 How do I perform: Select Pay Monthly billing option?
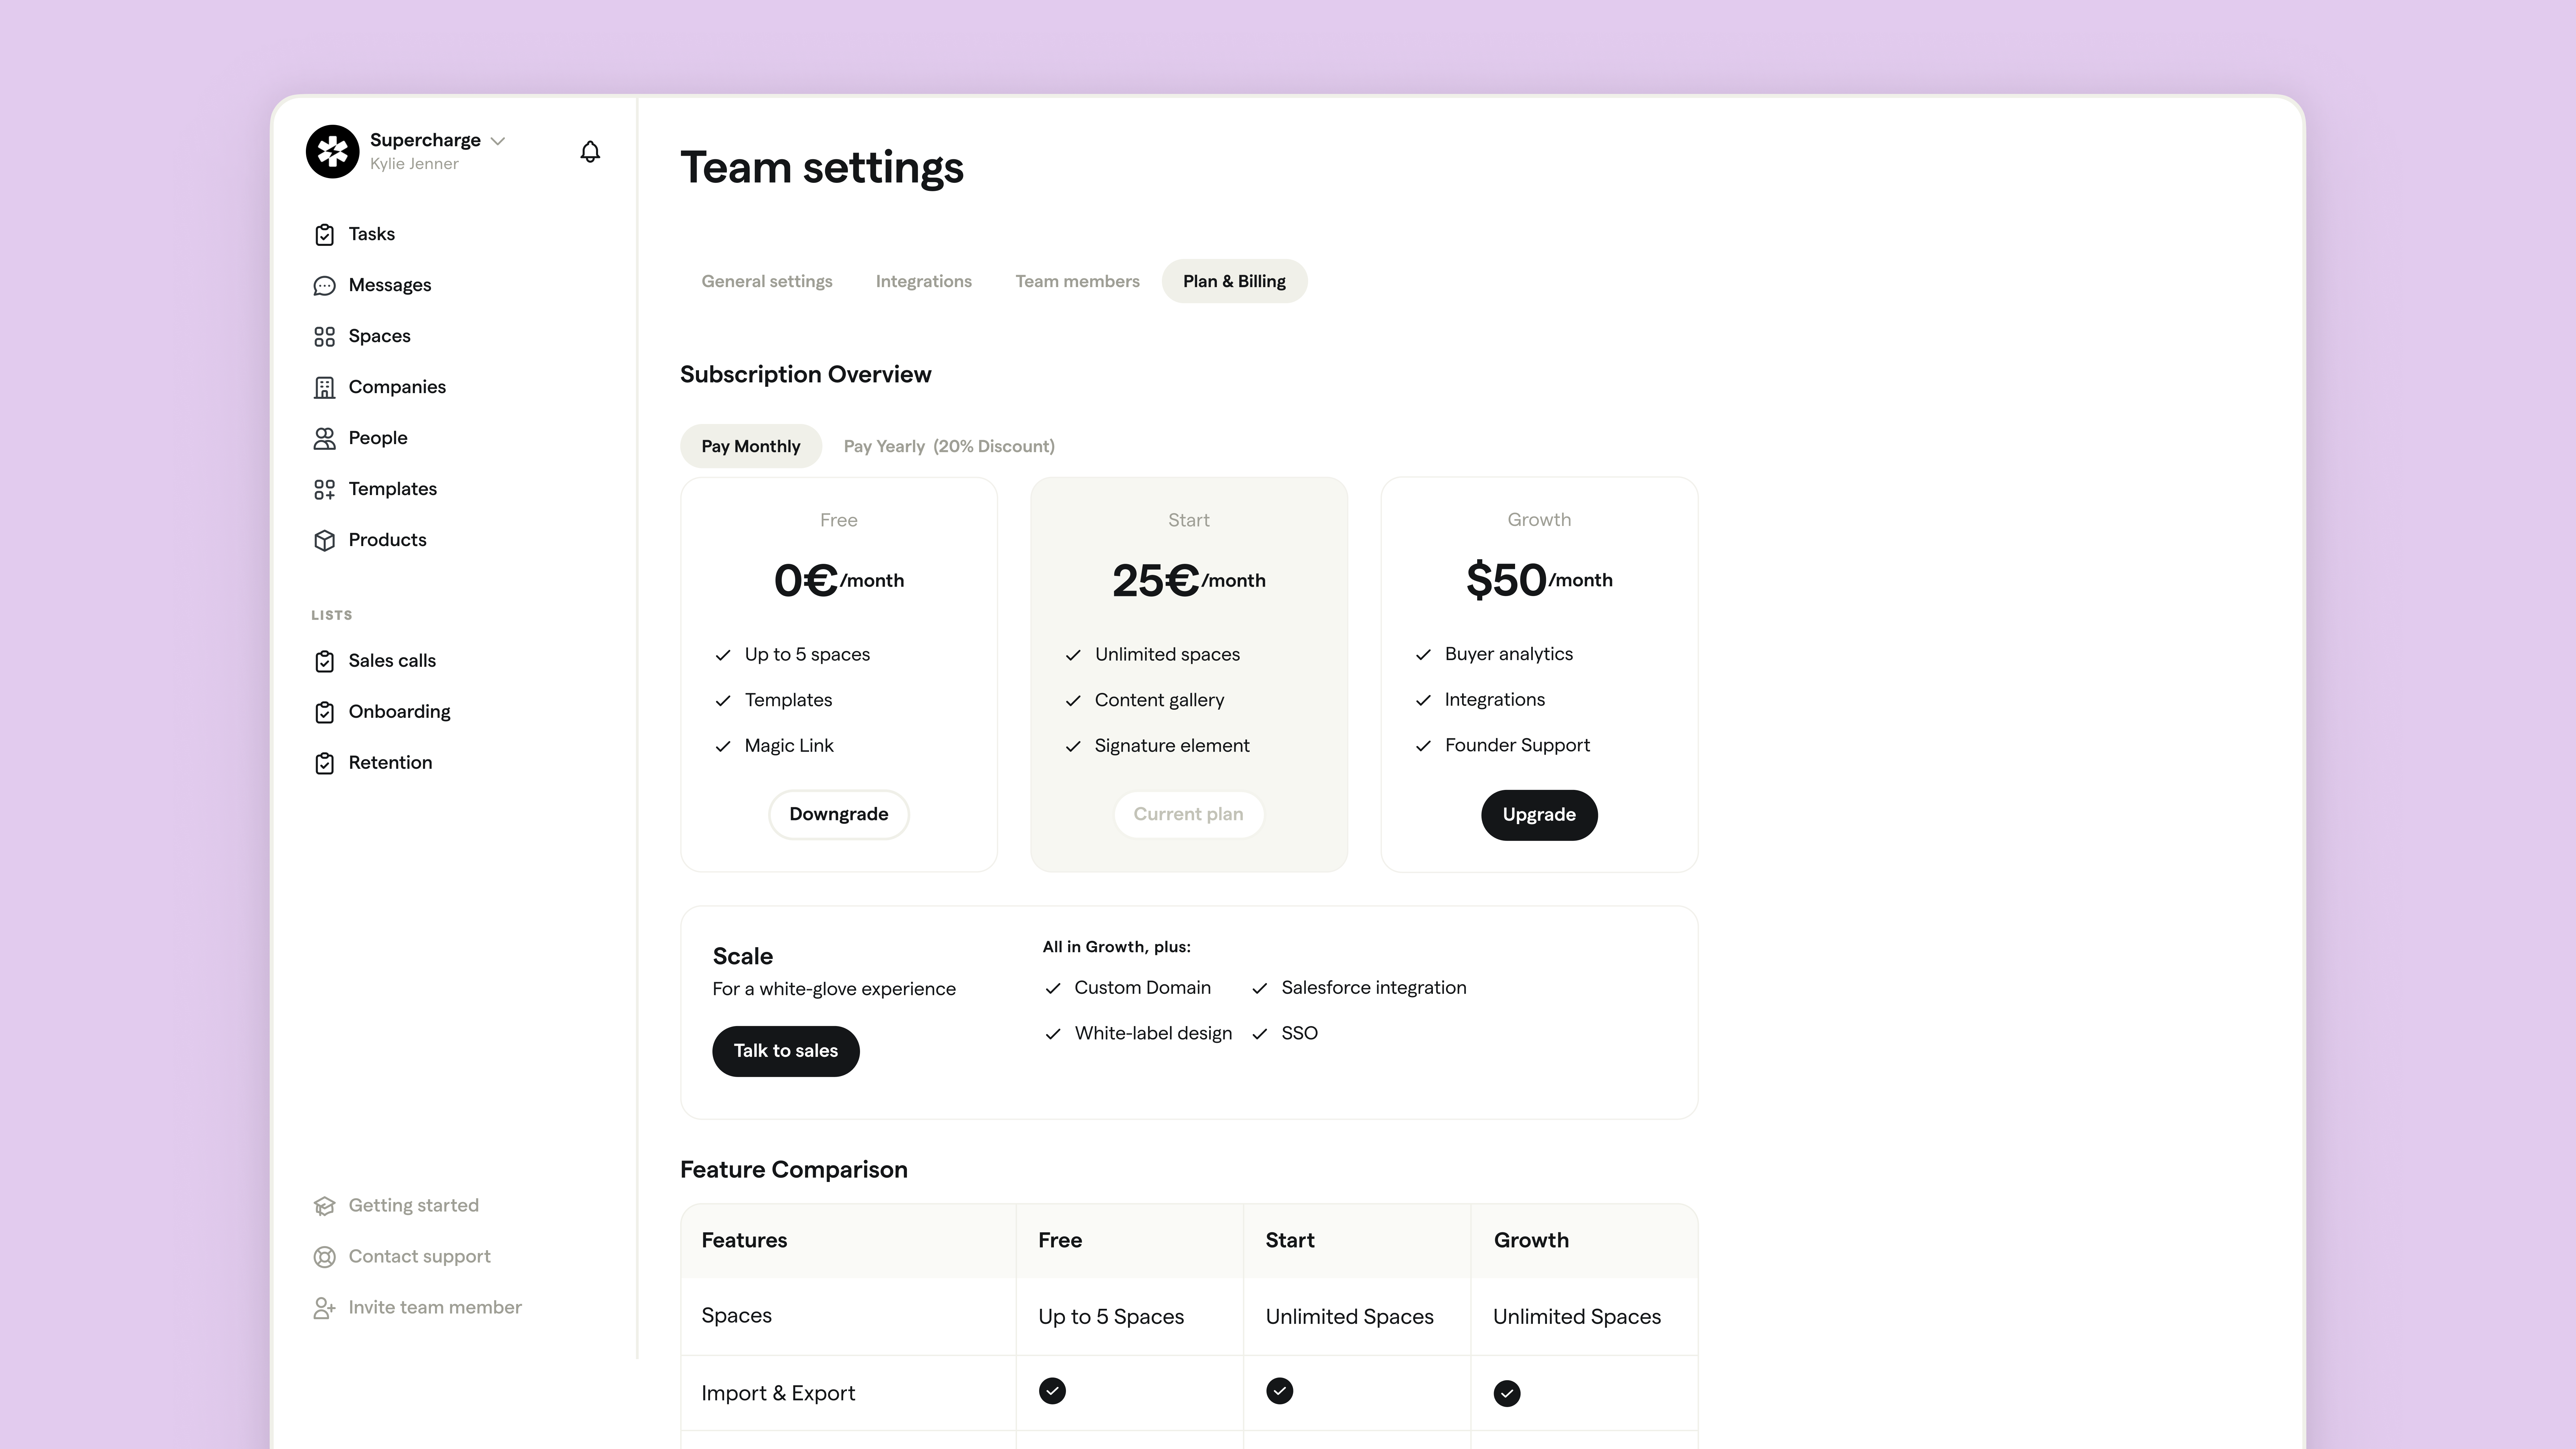(751, 446)
